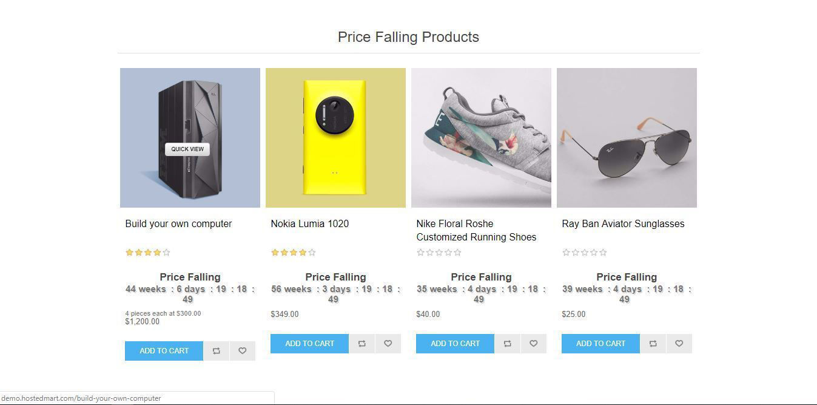Add Nike Floral Roshe shoes to wishlist

coord(534,343)
